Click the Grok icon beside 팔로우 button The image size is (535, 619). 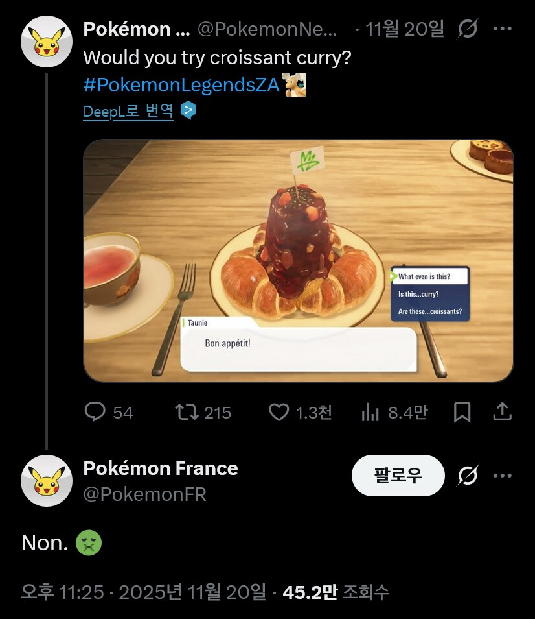[467, 476]
